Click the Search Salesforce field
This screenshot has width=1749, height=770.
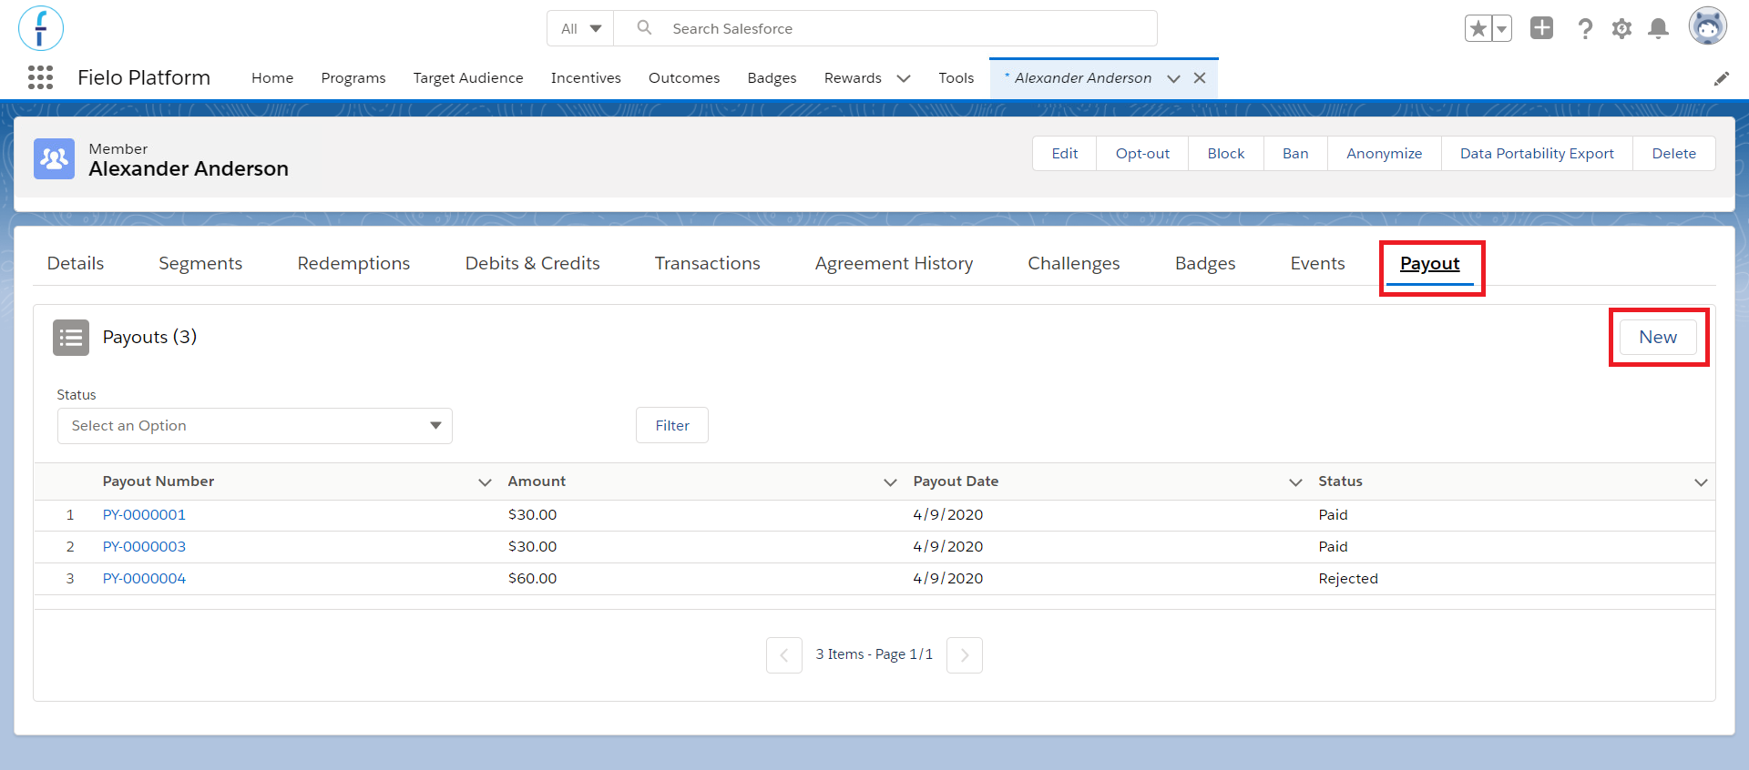point(885,28)
